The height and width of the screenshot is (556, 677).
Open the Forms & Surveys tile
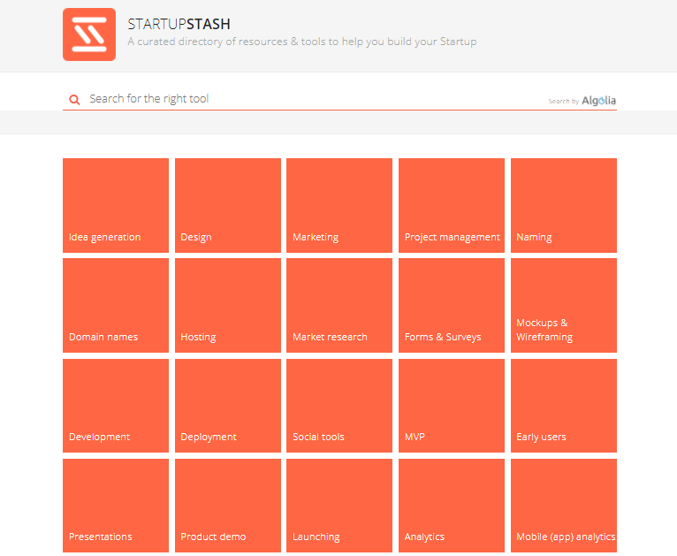coord(452,306)
